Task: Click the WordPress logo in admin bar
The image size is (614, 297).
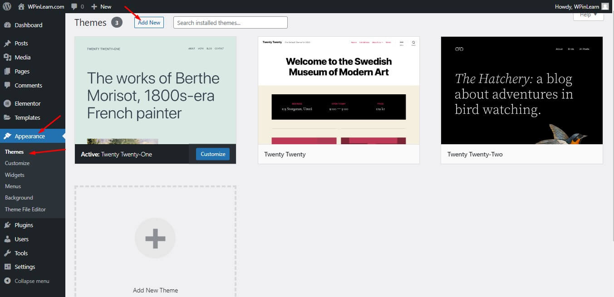Action: [7, 6]
